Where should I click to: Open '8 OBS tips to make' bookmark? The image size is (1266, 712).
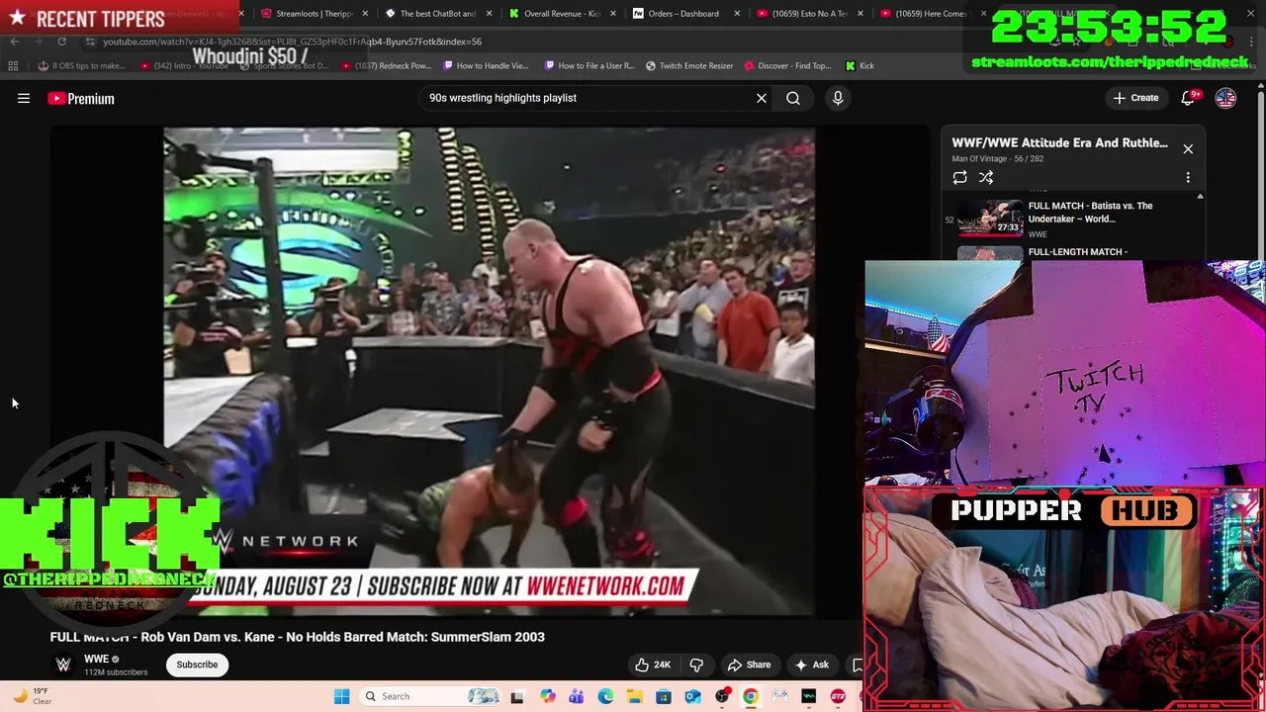pyautogui.click(x=81, y=65)
